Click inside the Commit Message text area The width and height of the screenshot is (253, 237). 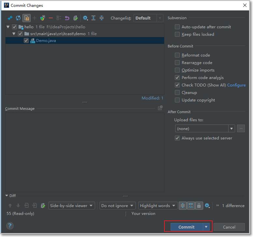point(85,152)
